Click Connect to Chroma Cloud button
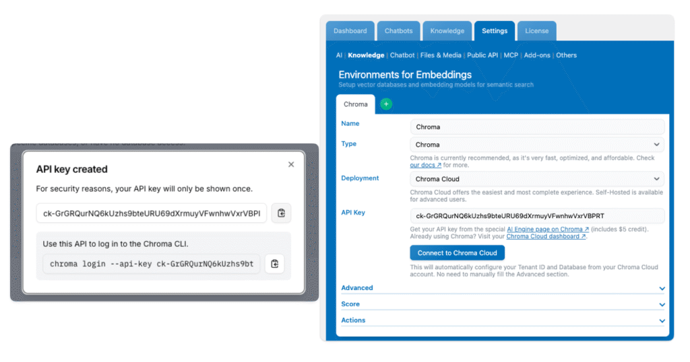 (x=457, y=253)
